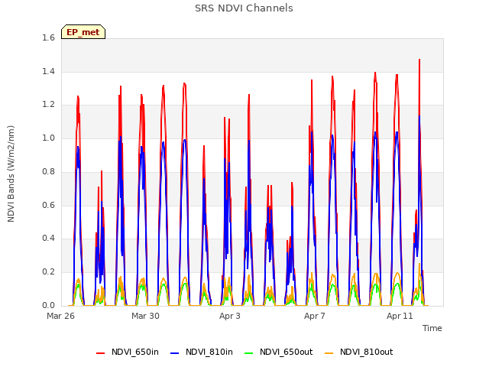Toggle the NDVI_810in legend entry
This screenshot has height=367, width=489.
[x=202, y=352]
